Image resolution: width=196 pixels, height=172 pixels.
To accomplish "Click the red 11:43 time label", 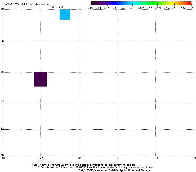I will (41, 161).
